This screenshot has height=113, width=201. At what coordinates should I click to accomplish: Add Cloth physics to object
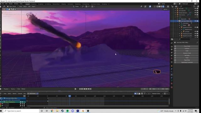coord(186,51)
